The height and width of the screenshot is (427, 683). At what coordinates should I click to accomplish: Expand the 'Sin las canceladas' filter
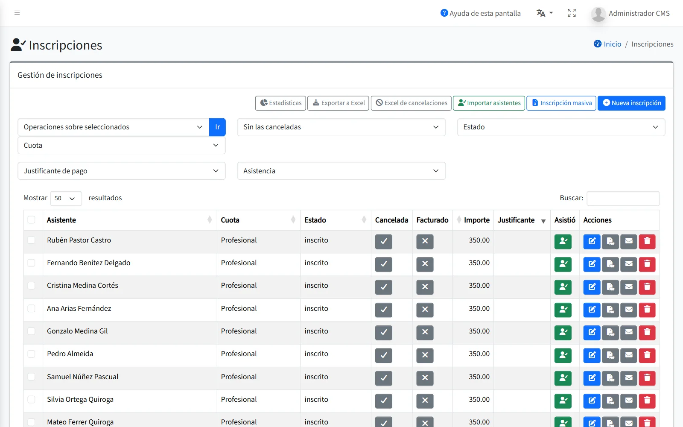[x=341, y=127]
